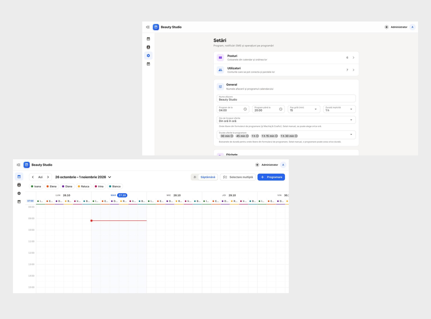
Task: Remove the 30 min duration chip
Action: [x=232, y=136]
